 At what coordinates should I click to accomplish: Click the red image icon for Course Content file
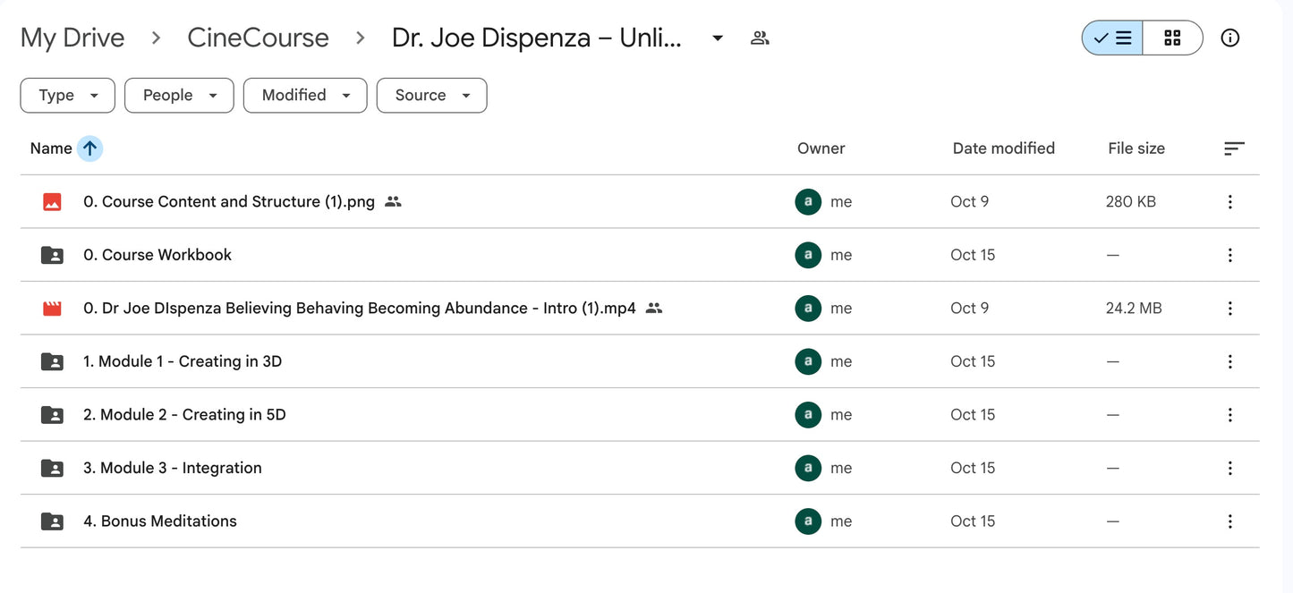pos(51,201)
